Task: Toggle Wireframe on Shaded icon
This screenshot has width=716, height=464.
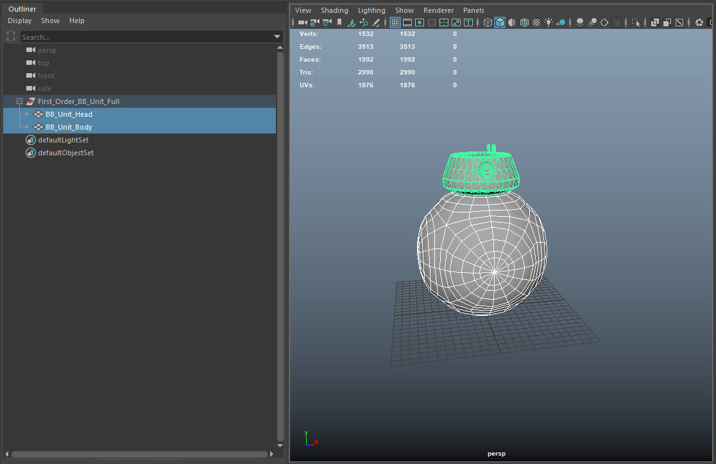Action: coord(524,22)
